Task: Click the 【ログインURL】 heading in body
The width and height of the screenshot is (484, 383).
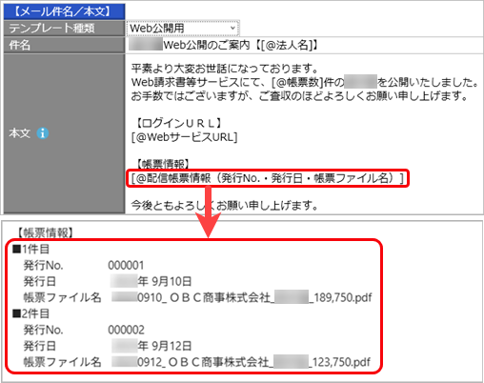Action: click(x=179, y=123)
